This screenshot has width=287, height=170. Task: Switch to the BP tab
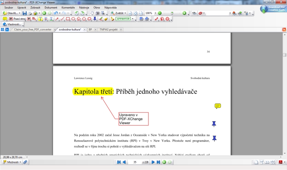[x=90, y=29]
